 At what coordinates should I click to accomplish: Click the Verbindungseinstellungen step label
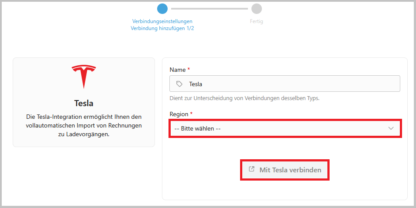162,21
